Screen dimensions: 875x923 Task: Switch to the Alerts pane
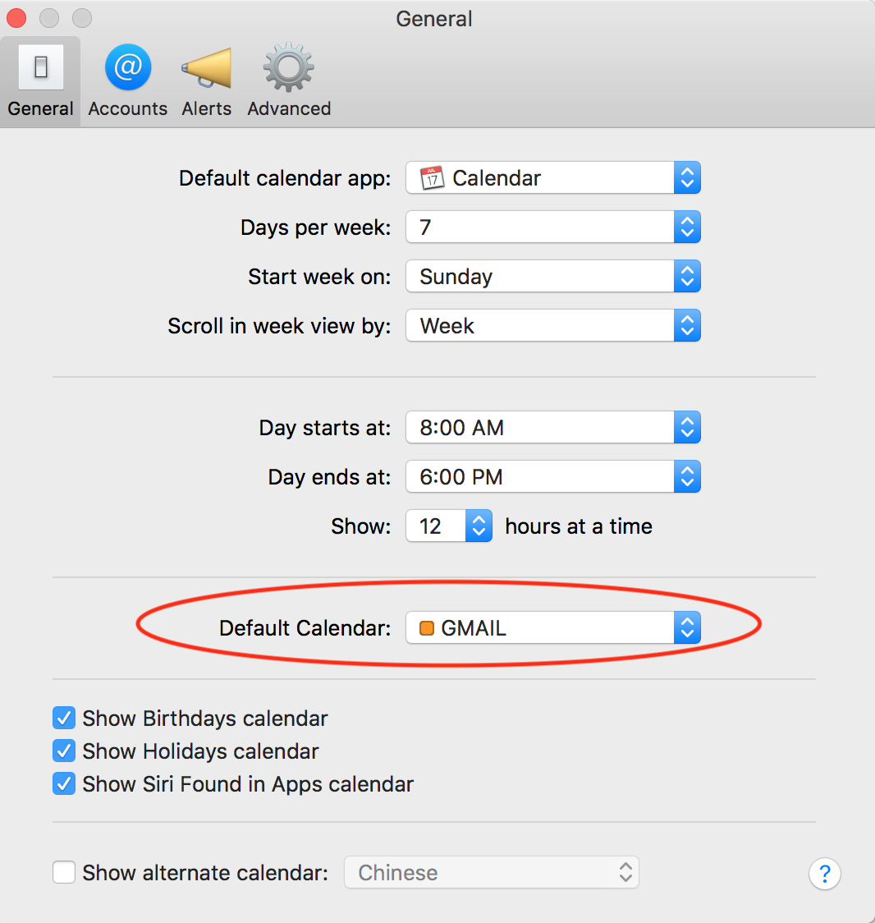[x=205, y=78]
